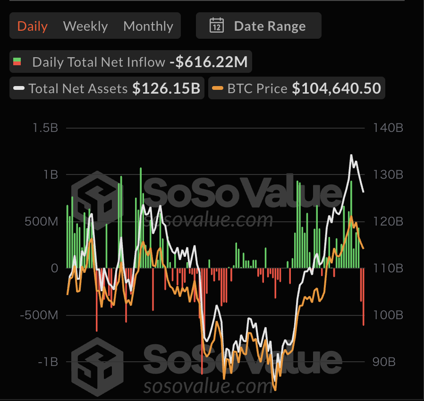Toggle Total Net Assets line
This screenshot has height=401, width=424.
click(107, 88)
